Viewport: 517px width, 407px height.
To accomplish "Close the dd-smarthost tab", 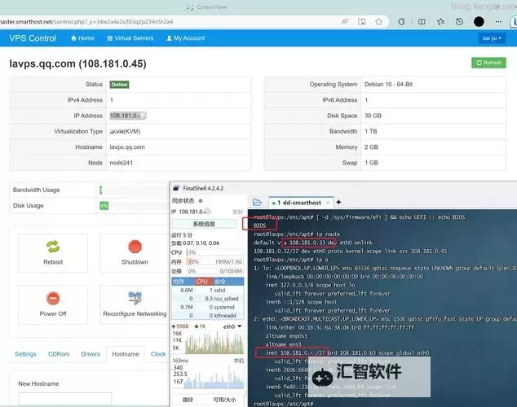I will pos(328,203).
